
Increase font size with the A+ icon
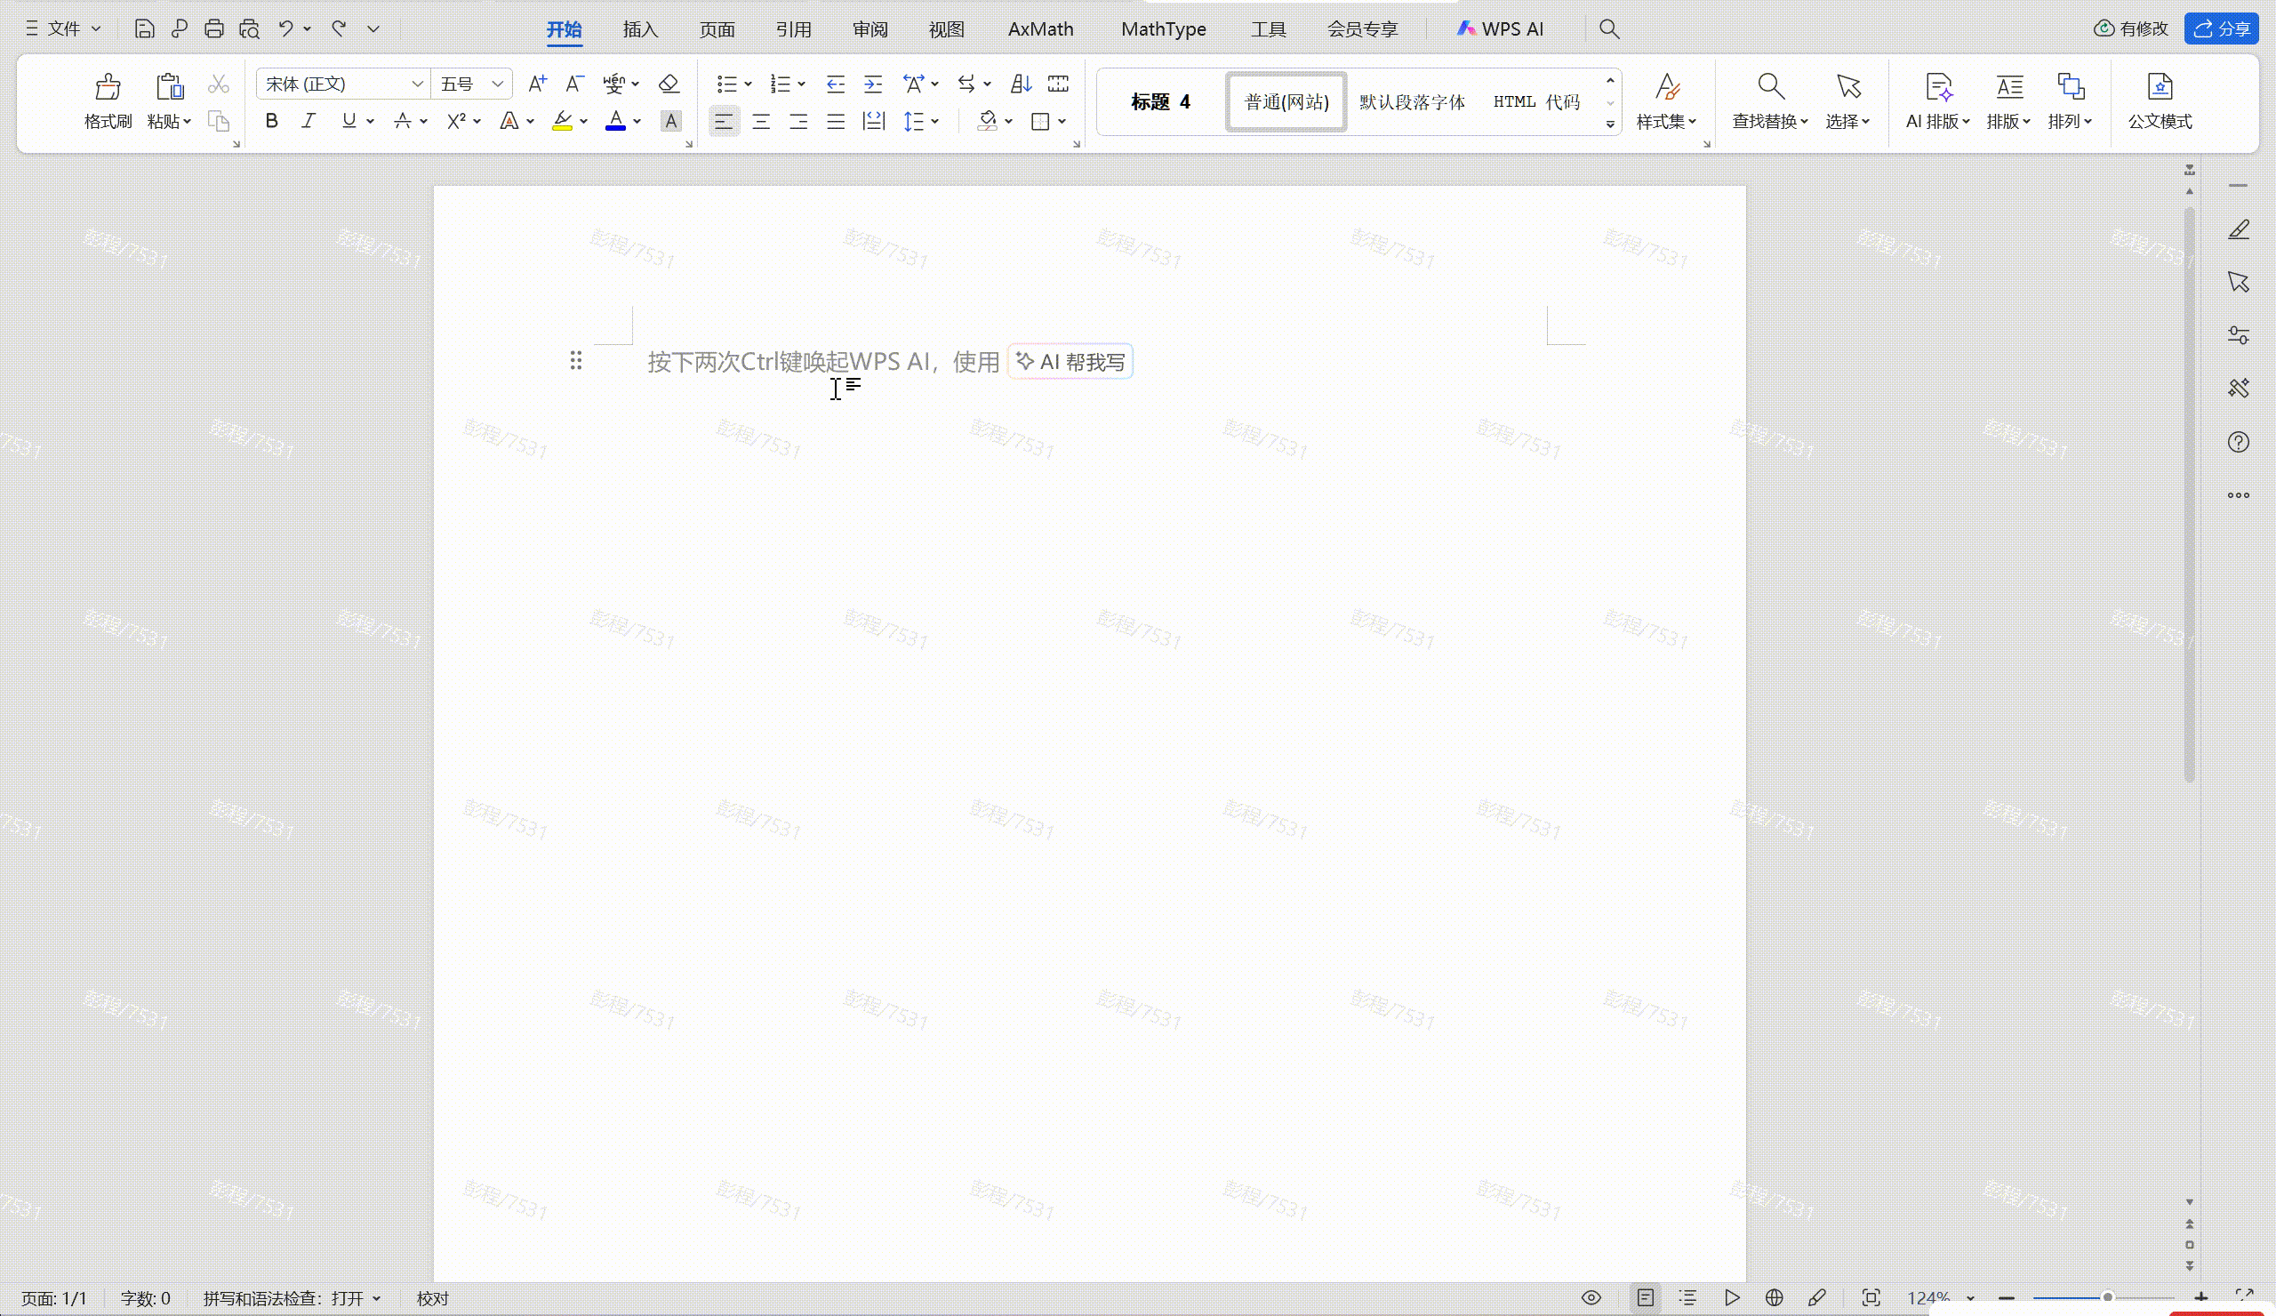[x=537, y=84]
